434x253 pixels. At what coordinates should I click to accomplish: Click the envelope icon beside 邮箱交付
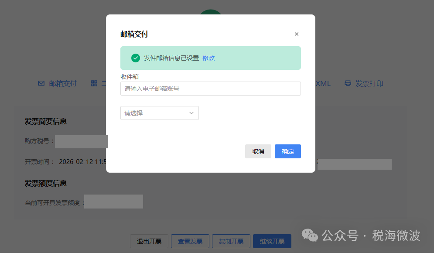pos(41,83)
